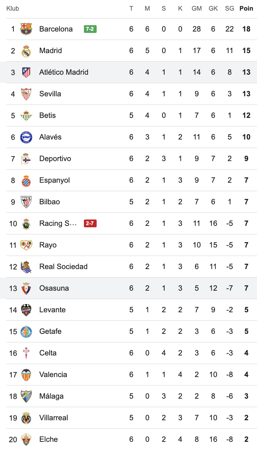Open the red 2-7 live score badge

pyautogui.click(x=90, y=223)
